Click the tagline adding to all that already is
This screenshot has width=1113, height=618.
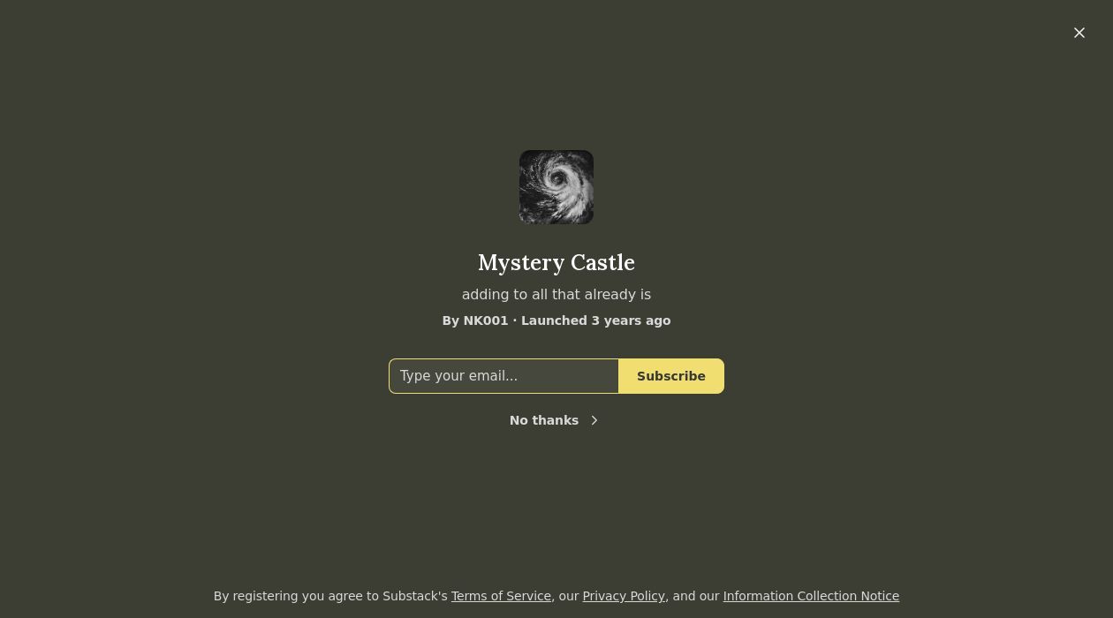(x=556, y=294)
